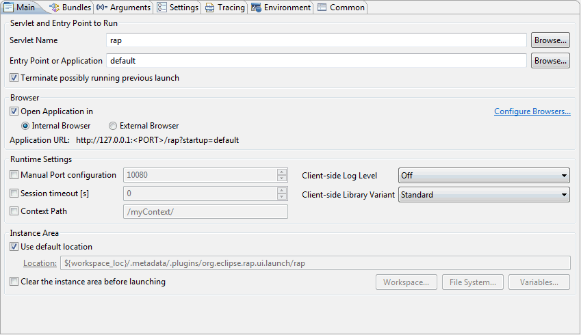Decrease the session timeout spinner value
The width and height of the screenshot is (581, 335).
[282, 197]
